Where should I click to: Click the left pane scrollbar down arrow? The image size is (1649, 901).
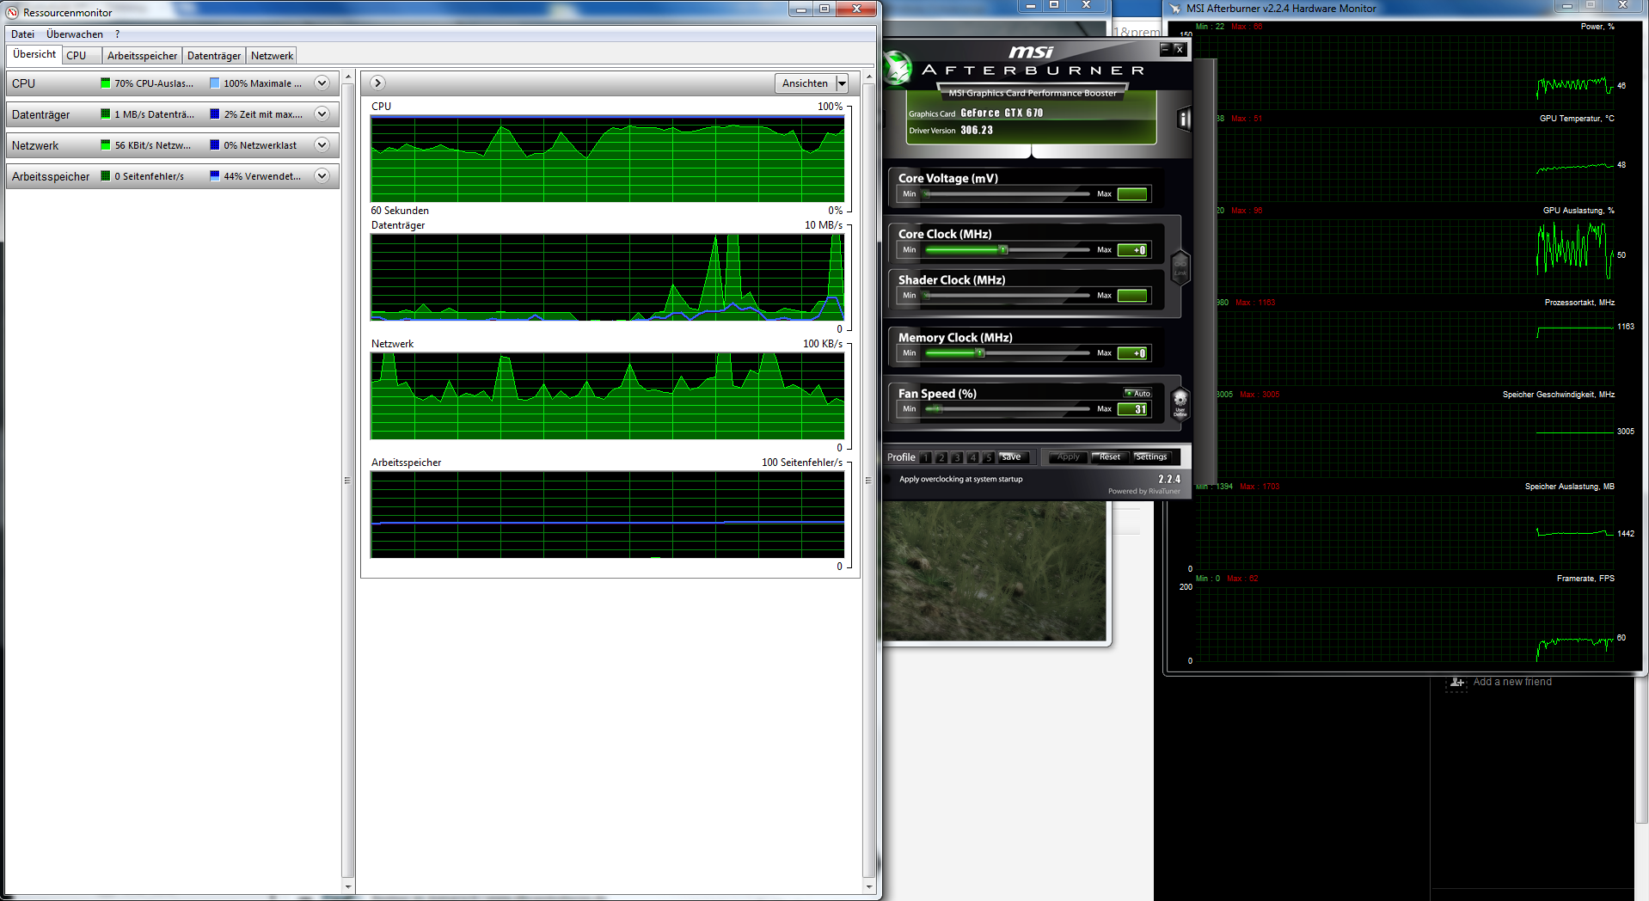tap(348, 886)
